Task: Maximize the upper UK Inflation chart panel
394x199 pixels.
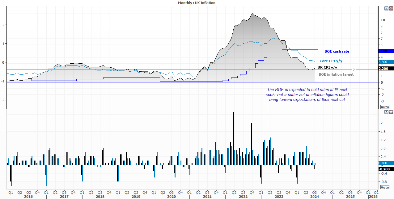Action: [386, 9]
